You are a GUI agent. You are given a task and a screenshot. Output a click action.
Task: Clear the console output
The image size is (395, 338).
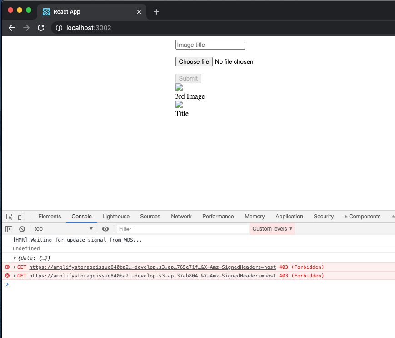(22, 229)
